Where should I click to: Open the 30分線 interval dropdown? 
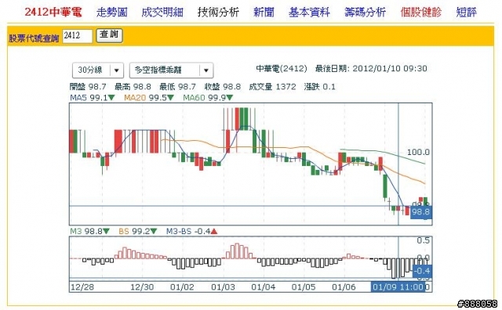pos(98,70)
